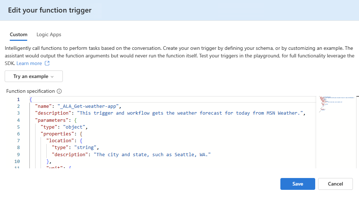Click the "object" type value on line 5

[x=74, y=127]
